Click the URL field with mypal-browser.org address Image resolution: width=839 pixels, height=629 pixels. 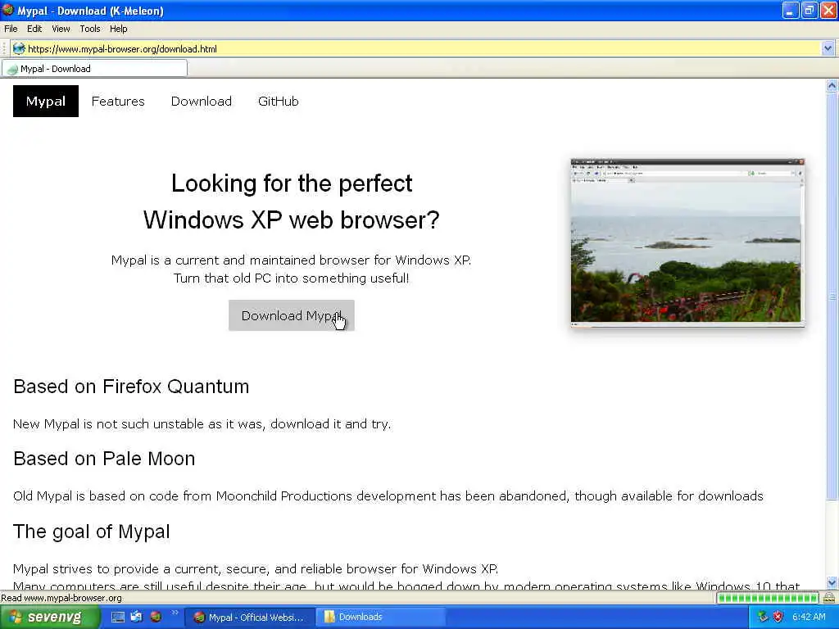pos(423,48)
